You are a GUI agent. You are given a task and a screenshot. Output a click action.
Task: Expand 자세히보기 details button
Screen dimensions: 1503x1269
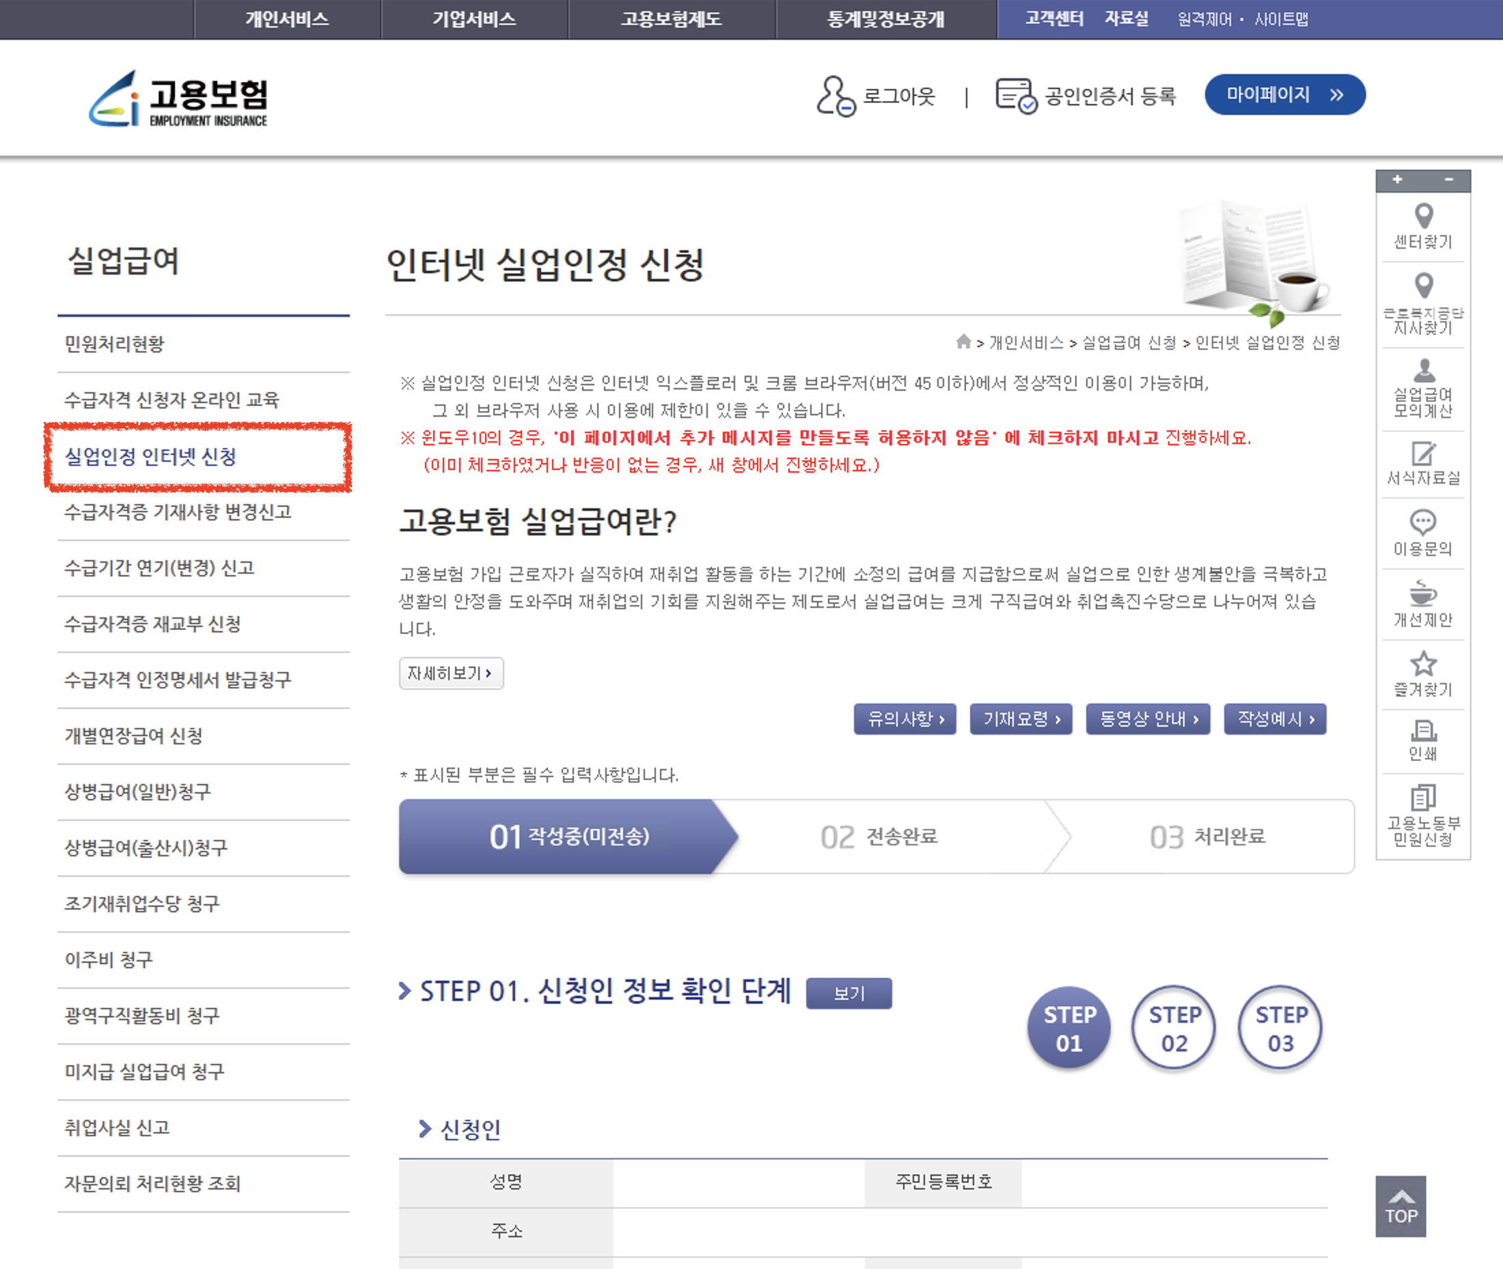point(451,673)
